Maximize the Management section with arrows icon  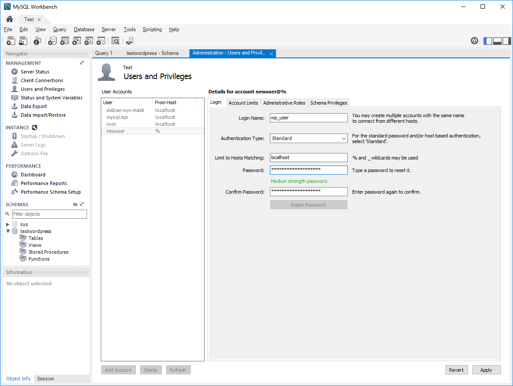click(82, 63)
